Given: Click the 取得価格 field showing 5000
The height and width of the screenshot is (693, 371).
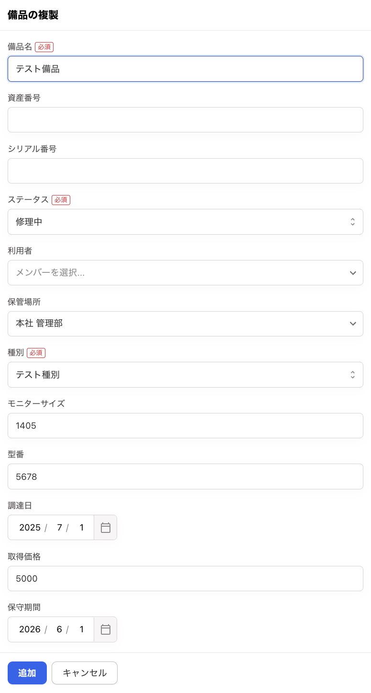Looking at the screenshot, I should click(x=185, y=578).
